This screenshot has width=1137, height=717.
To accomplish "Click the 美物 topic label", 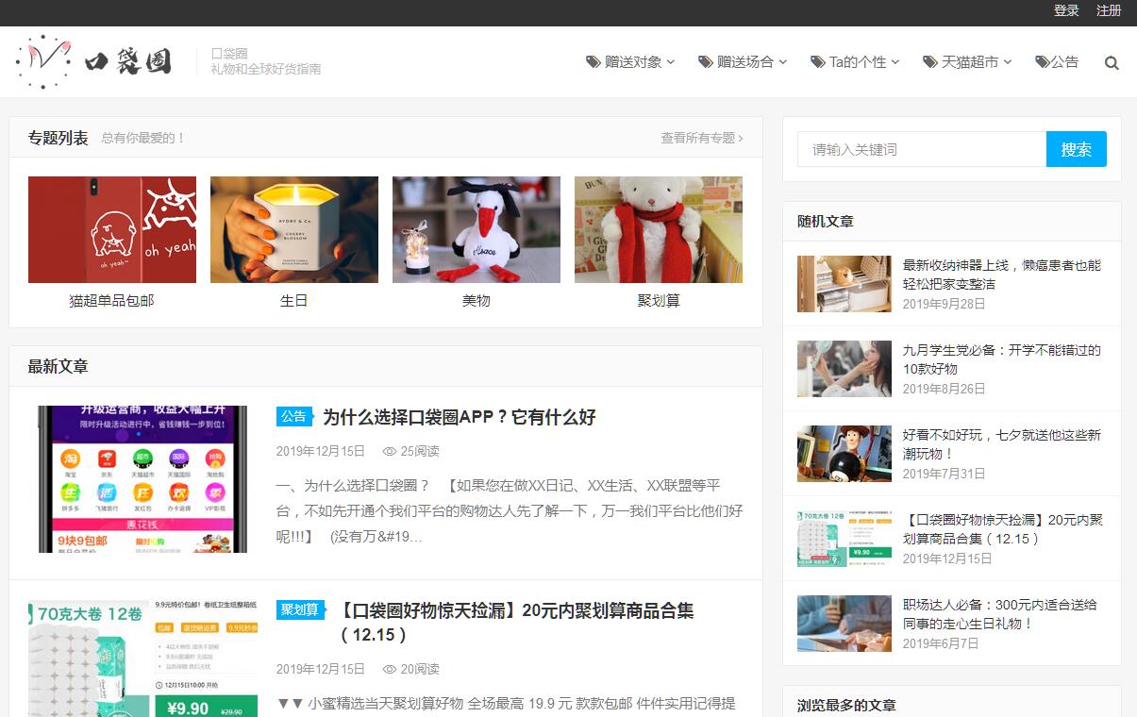I will 477,301.
